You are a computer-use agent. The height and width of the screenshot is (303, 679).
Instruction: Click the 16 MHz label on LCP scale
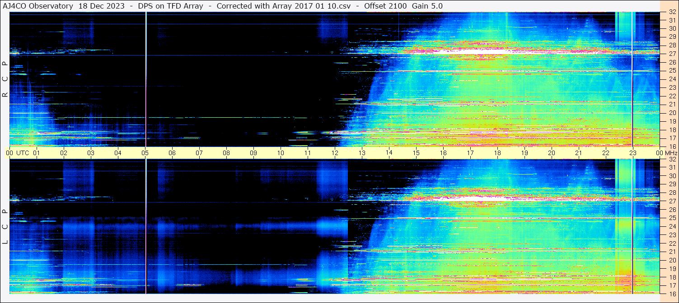pos(672,294)
